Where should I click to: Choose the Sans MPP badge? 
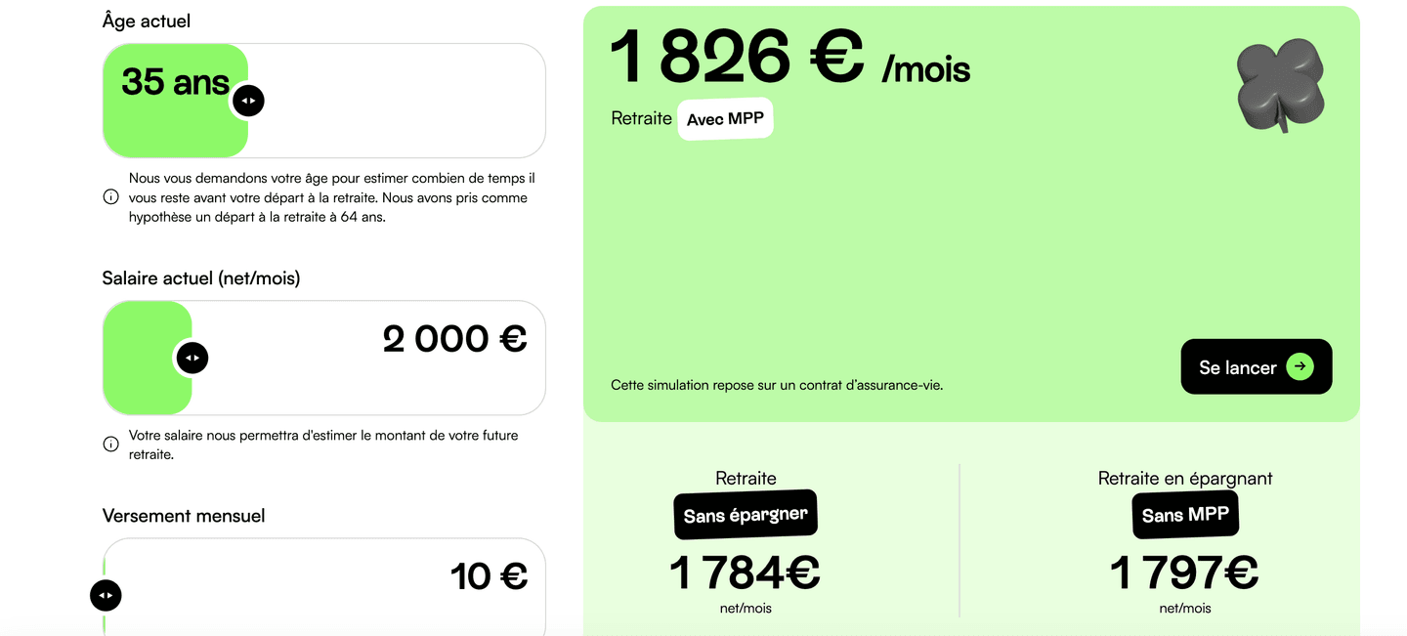1185,514
